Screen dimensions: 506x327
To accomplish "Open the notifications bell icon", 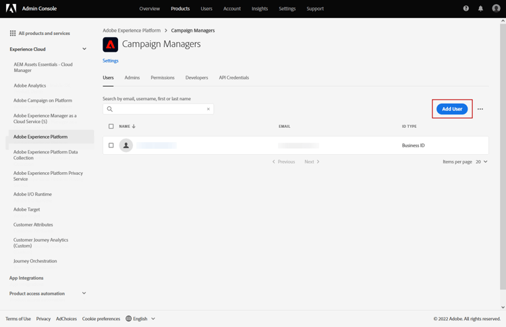I will pos(480,8).
